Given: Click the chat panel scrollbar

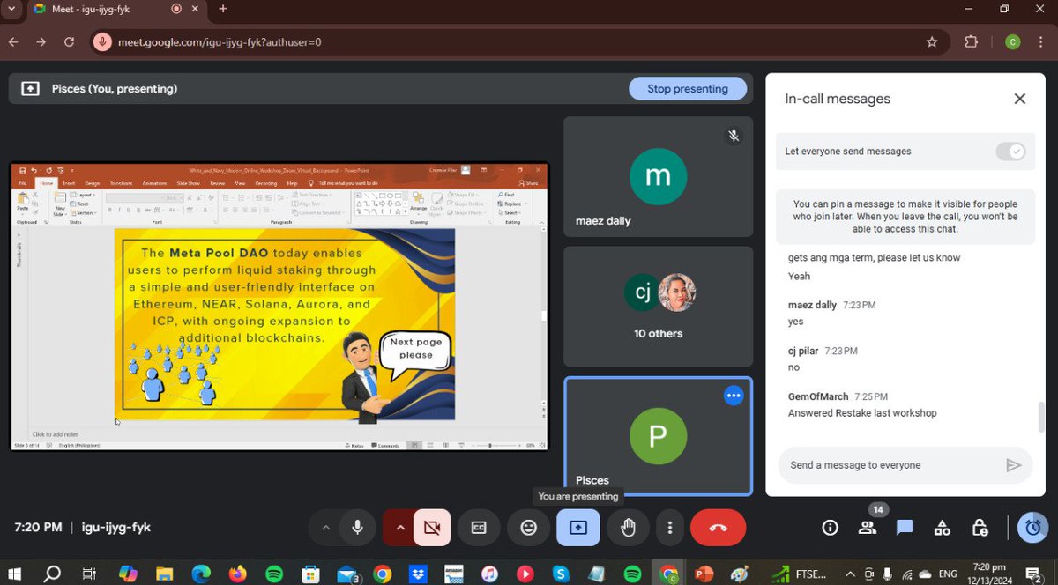Looking at the screenshot, I should click(1041, 417).
